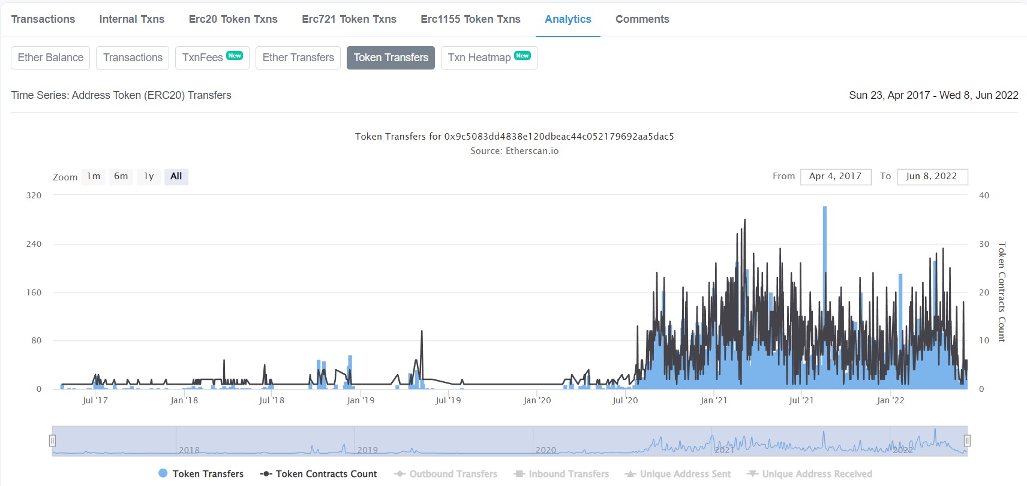1027x486 pixels.
Task: Click the Token Transfers legend marker icon
Action: (163, 473)
